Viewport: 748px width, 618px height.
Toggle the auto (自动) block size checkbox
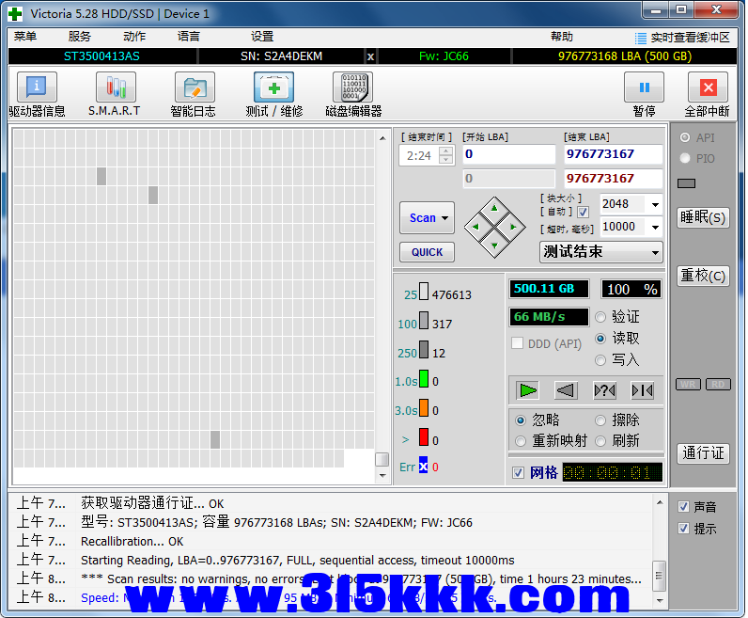click(583, 212)
